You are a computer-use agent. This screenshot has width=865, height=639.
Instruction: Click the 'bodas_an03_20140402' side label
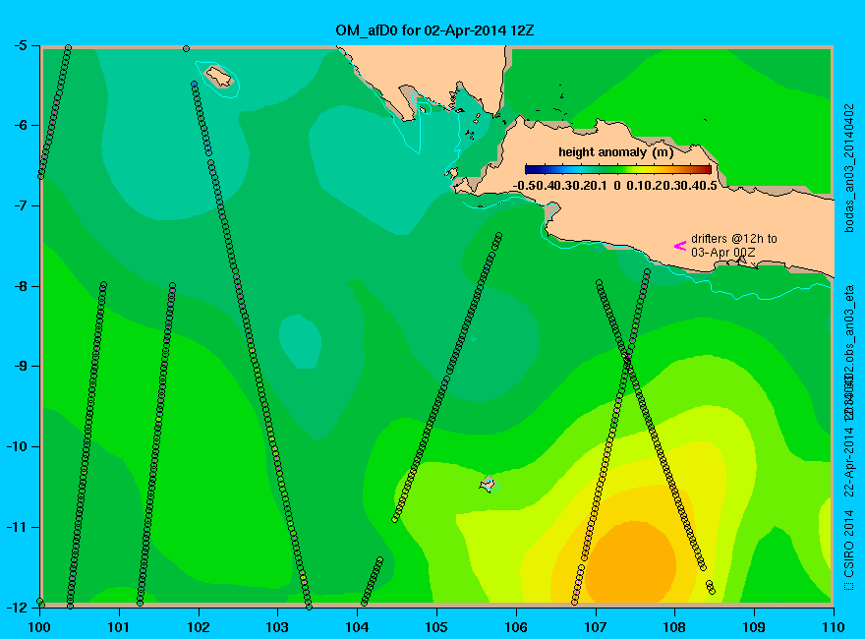[849, 168]
